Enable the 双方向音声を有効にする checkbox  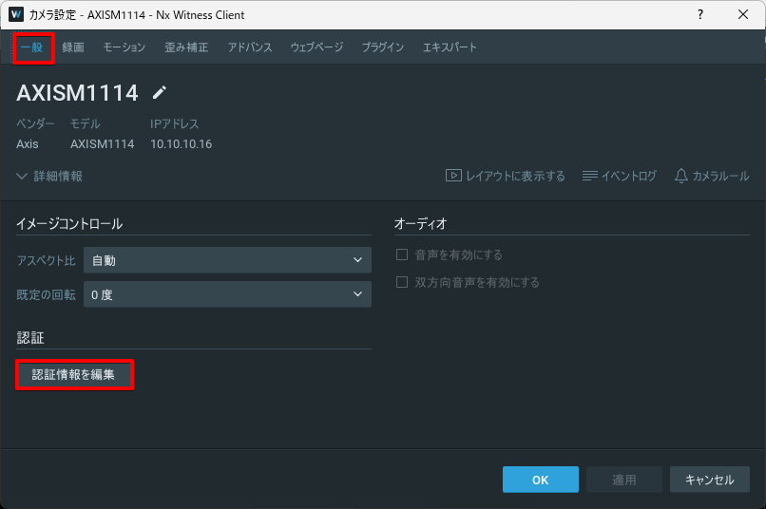coord(402,282)
